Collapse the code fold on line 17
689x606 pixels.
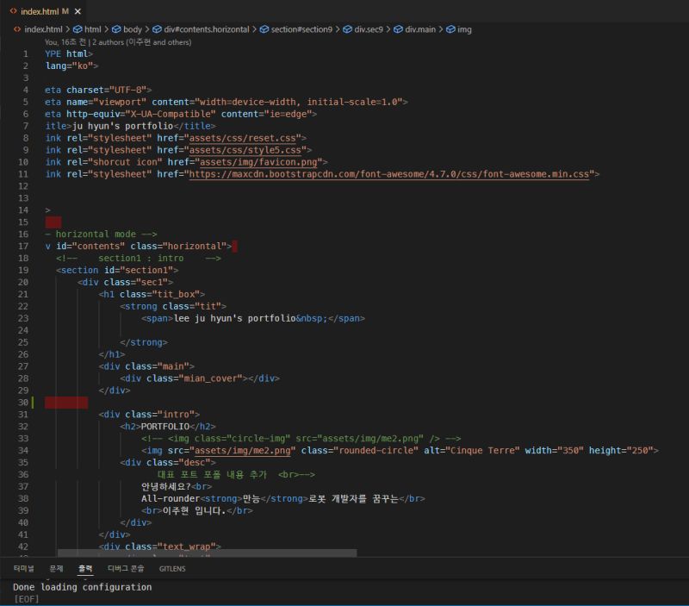(x=38, y=246)
